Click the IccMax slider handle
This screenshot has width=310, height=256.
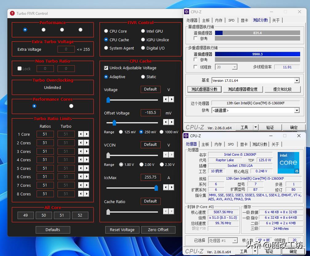pyautogui.click(x=156, y=188)
